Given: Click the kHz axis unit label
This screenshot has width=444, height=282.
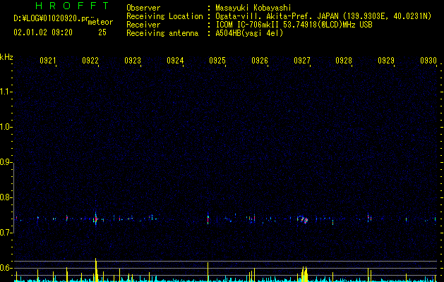Looking at the screenshot, I should (6, 57).
